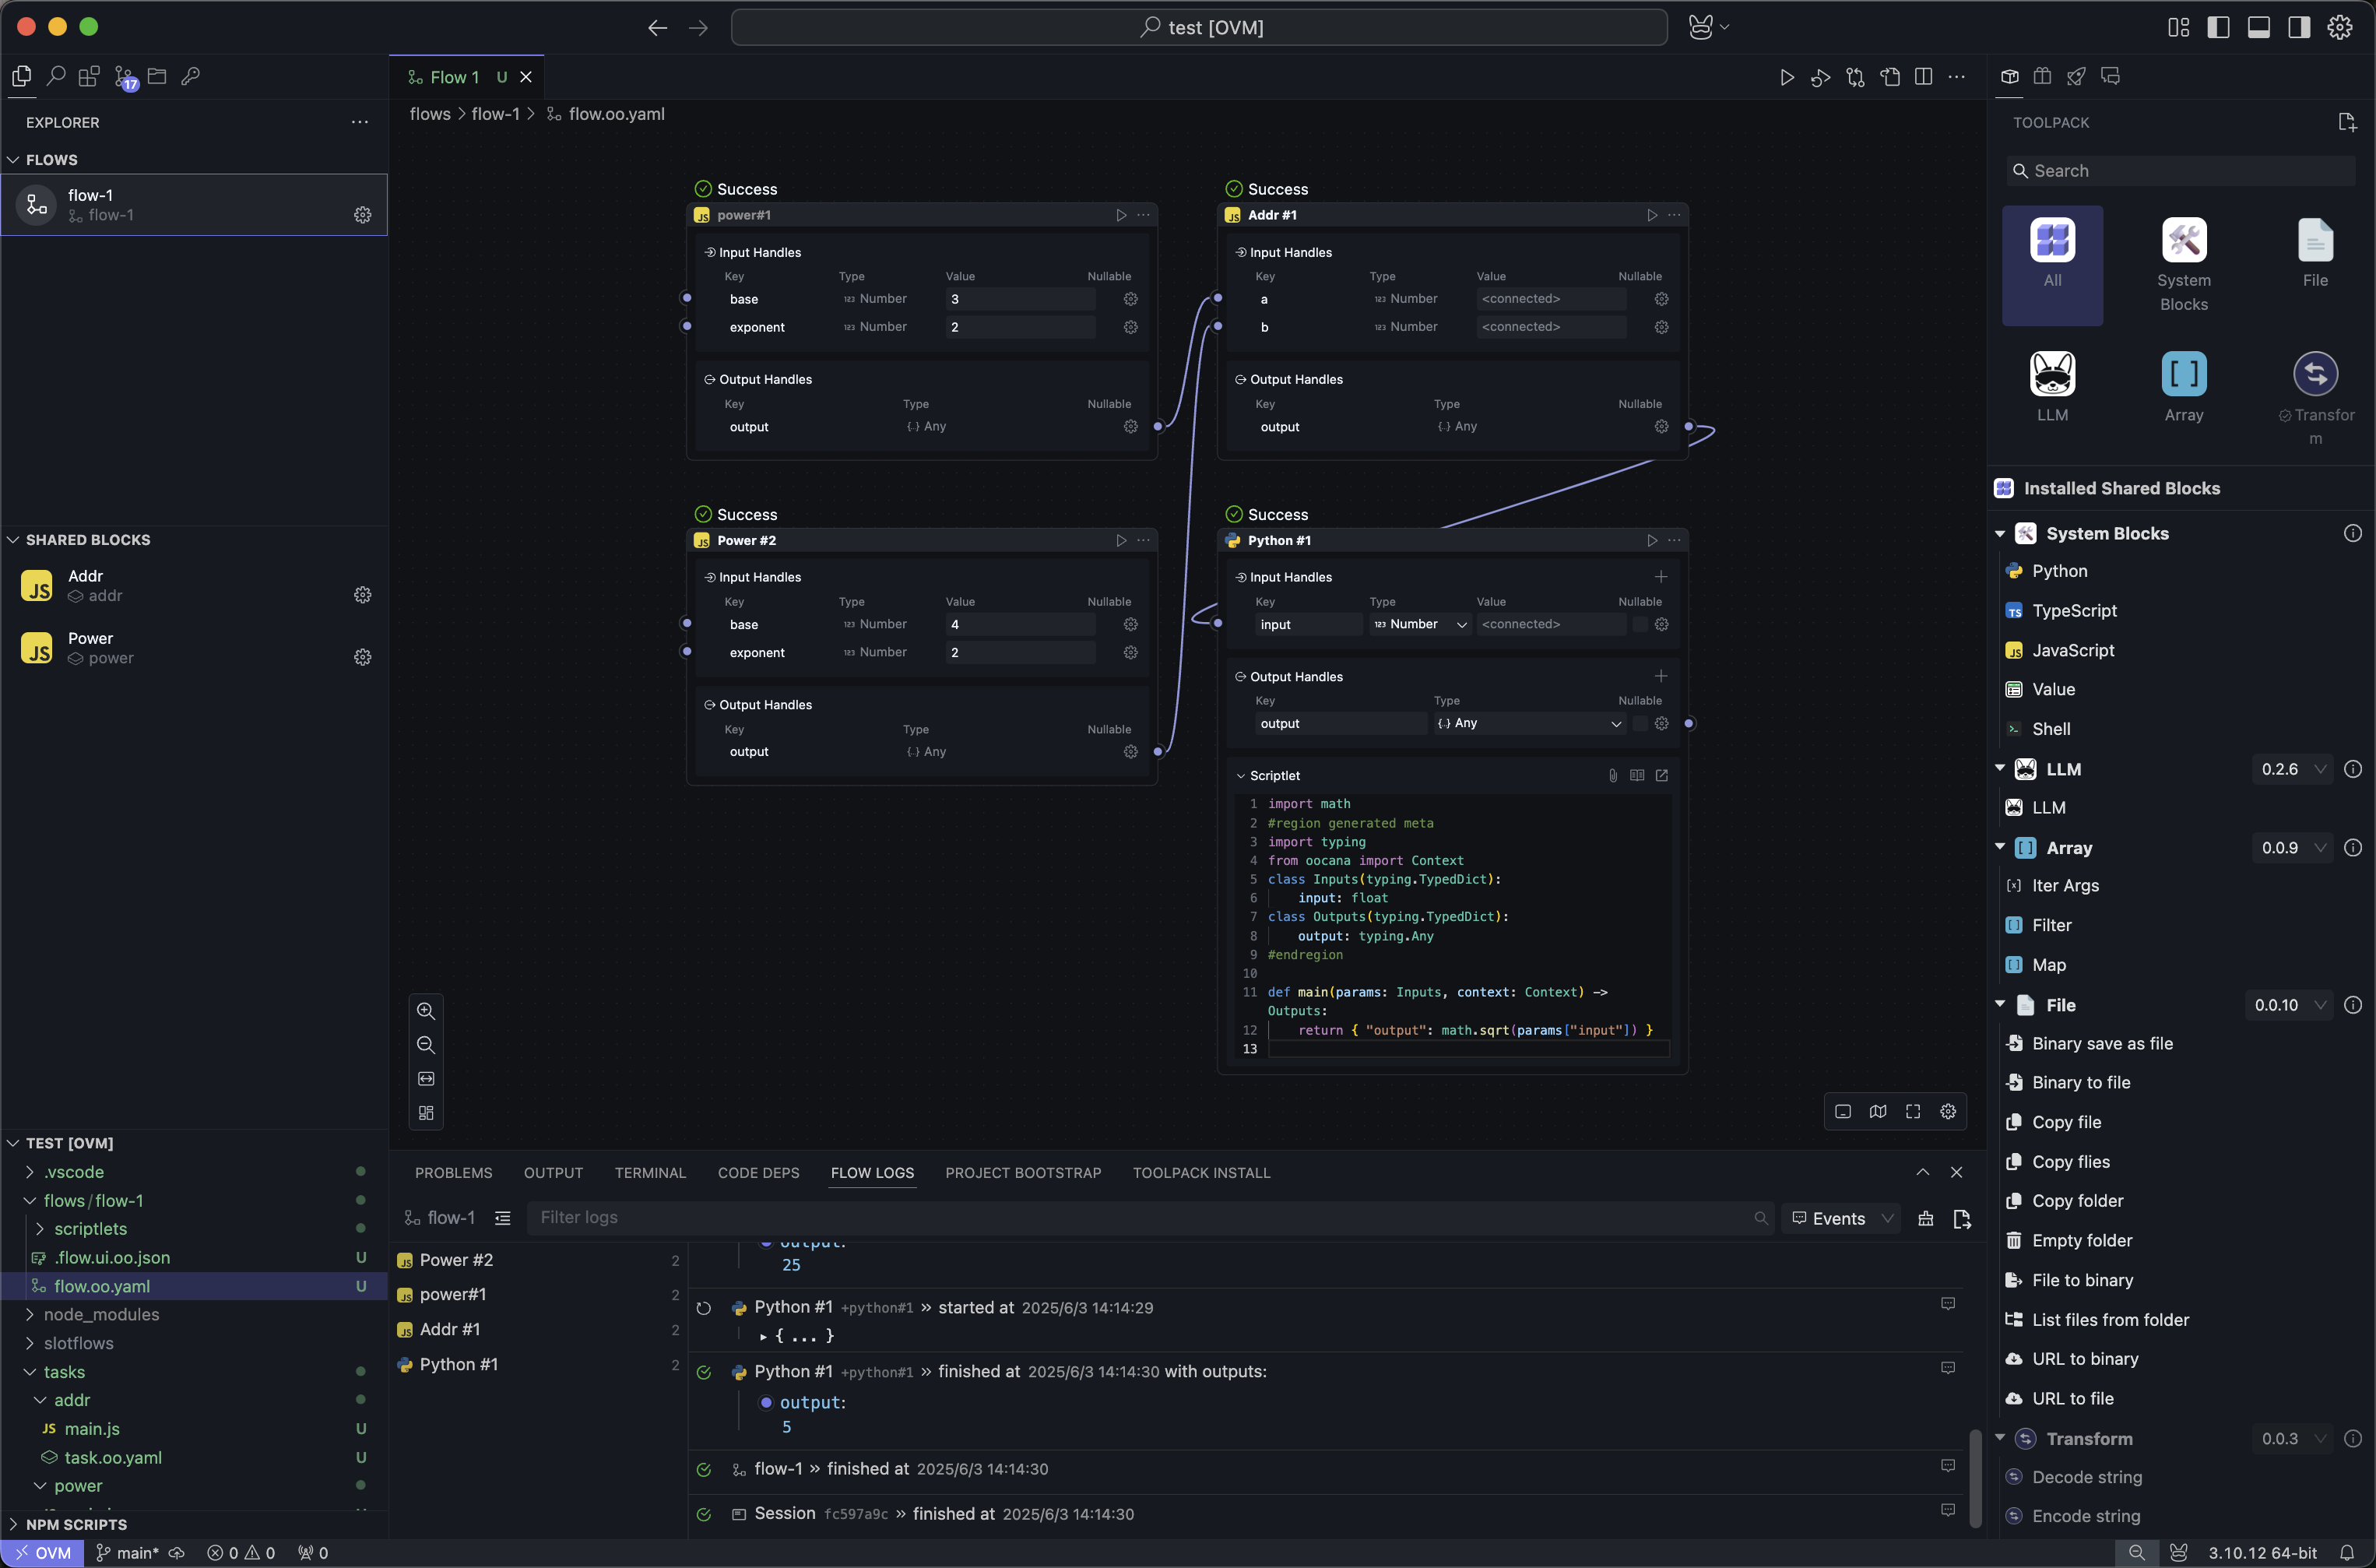Open Search view in activity bar
Image resolution: width=2376 pixels, height=1568 pixels.
[x=56, y=77]
